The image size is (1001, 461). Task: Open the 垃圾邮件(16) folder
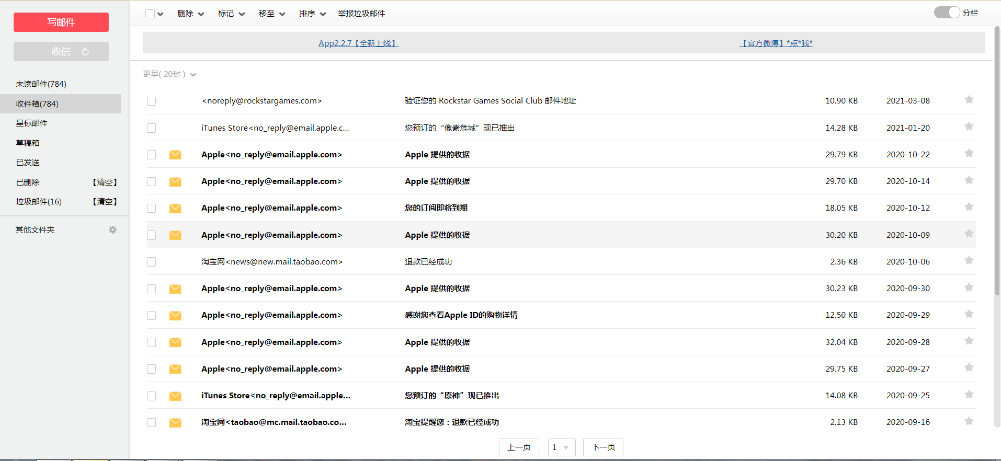pos(39,202)
